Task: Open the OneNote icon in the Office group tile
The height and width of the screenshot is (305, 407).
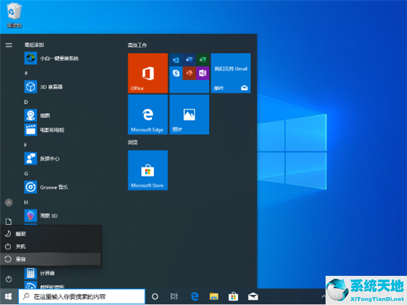Action: pyautogui.click(x=202, y=73)
